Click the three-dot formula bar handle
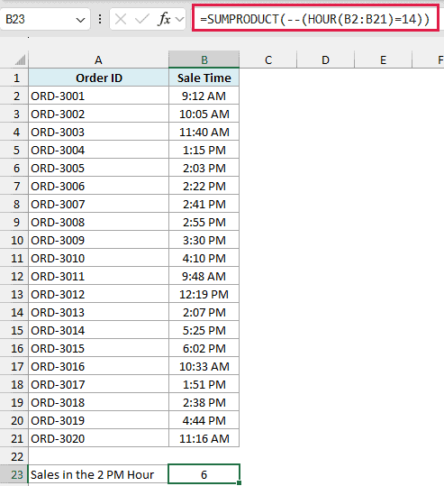This screenshot has height=486, width=444. (100, 19)
